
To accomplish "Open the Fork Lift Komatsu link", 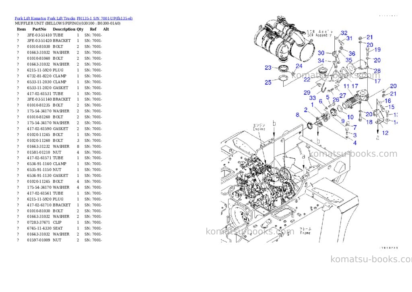I will click(30, 19).
